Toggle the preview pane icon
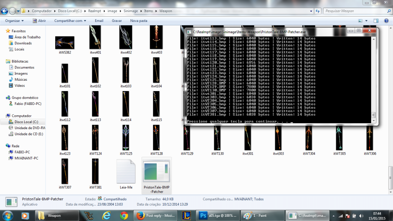Screen dimensions: 393x221 pyautogui.click(x=376, y=21)
